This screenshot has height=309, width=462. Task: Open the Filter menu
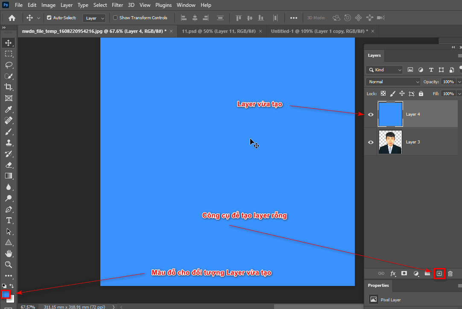[117, 5]
